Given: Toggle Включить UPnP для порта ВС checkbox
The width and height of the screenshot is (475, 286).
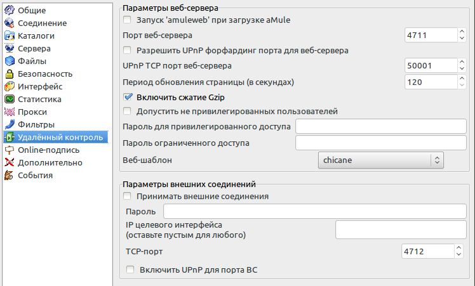Looking at the screenshot, I should (130, 270).
